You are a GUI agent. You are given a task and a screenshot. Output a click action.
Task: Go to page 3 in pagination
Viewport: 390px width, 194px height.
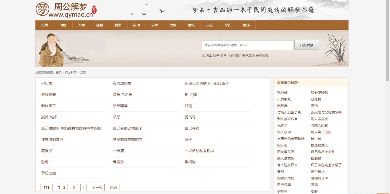coord(74,188)
